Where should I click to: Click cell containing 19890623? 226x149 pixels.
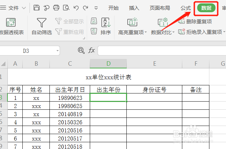coord(70,98)
